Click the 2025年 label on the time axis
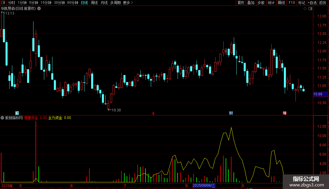This screenshot has height=189, width=329. coord(7,186)
